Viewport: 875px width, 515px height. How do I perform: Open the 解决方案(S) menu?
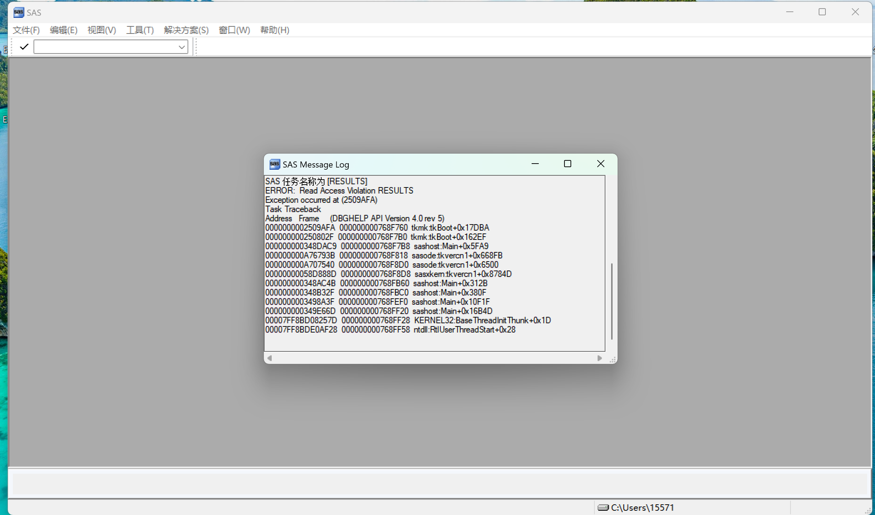[x=186, y=30]
